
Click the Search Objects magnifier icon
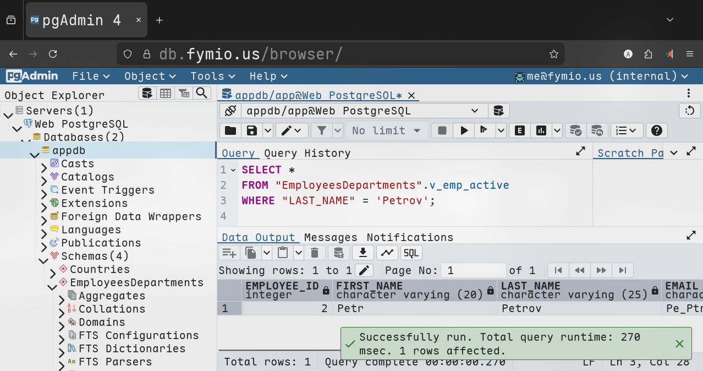[x=202, y=93]
